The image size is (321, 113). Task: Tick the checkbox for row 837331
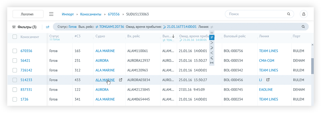pos(15,90)
